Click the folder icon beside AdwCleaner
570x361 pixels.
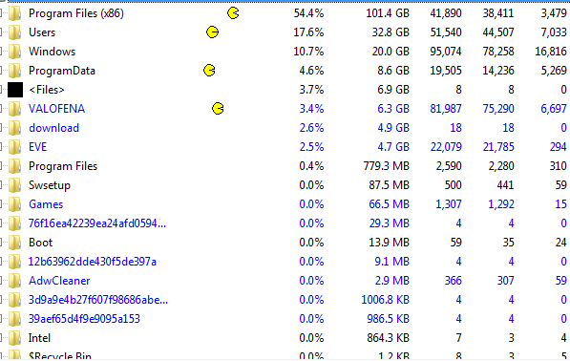click(x=14, y=281)
